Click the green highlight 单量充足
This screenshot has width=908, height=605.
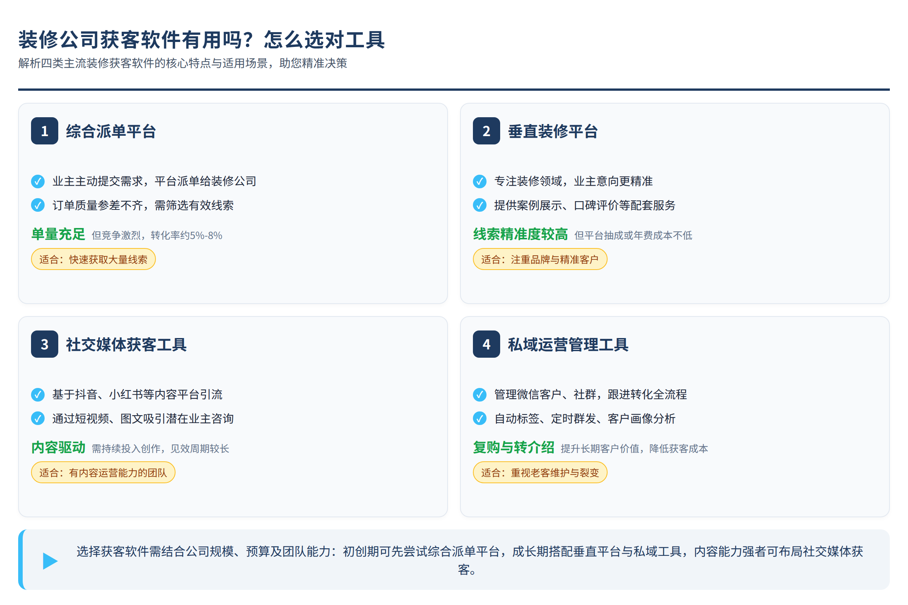pyautogui.click(x=58, y=234)
